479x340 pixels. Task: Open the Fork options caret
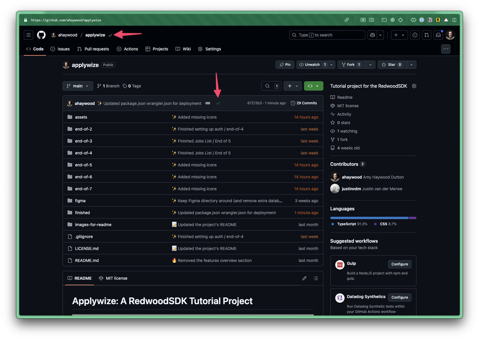[x=370, y=64]
